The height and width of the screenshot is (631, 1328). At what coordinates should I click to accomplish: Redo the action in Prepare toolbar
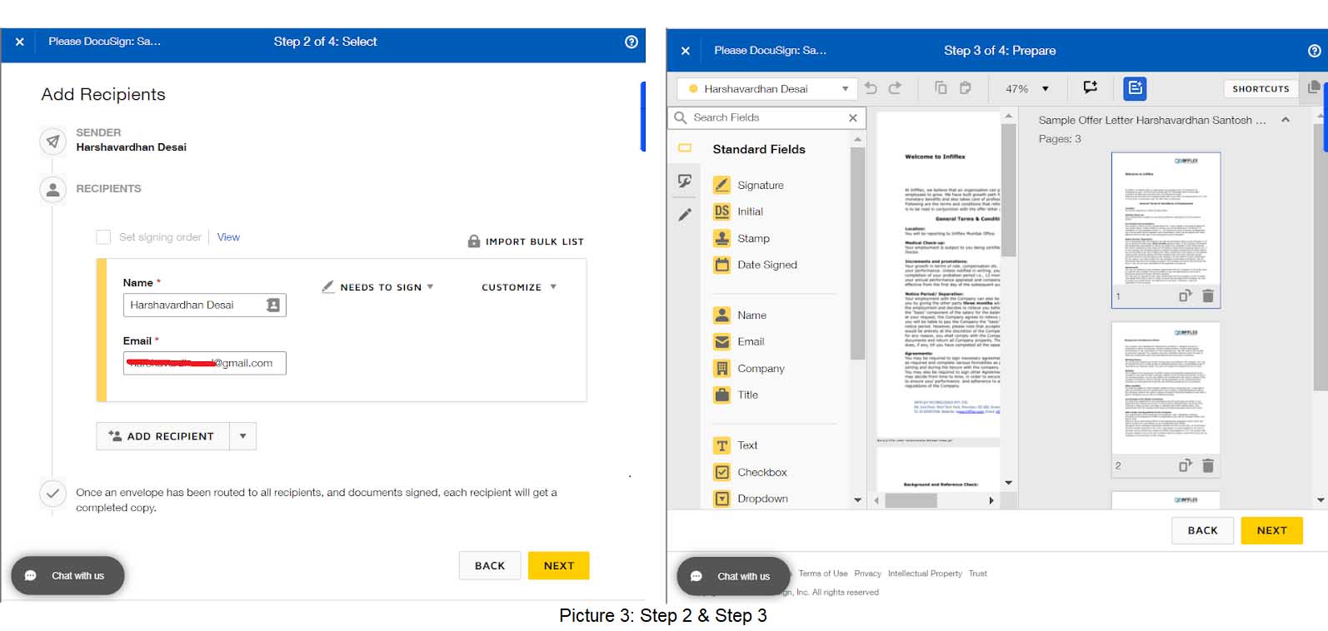895,88
